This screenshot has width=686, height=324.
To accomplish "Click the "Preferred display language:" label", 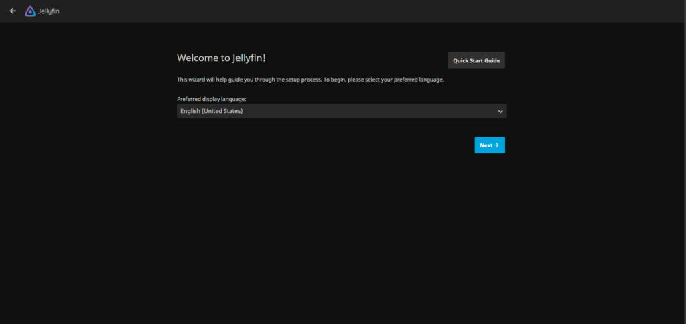I will click(211, 99).
